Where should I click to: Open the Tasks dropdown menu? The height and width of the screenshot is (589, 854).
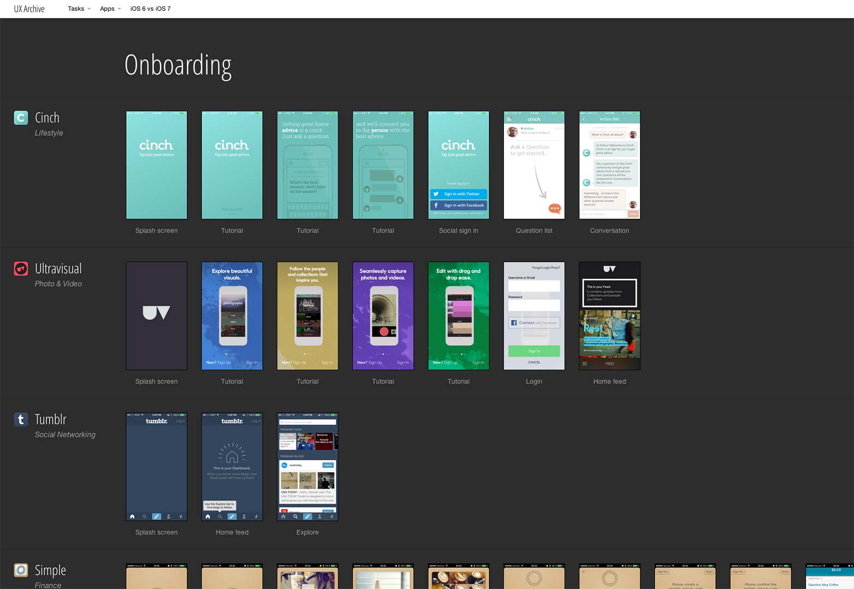click(79, 9)
